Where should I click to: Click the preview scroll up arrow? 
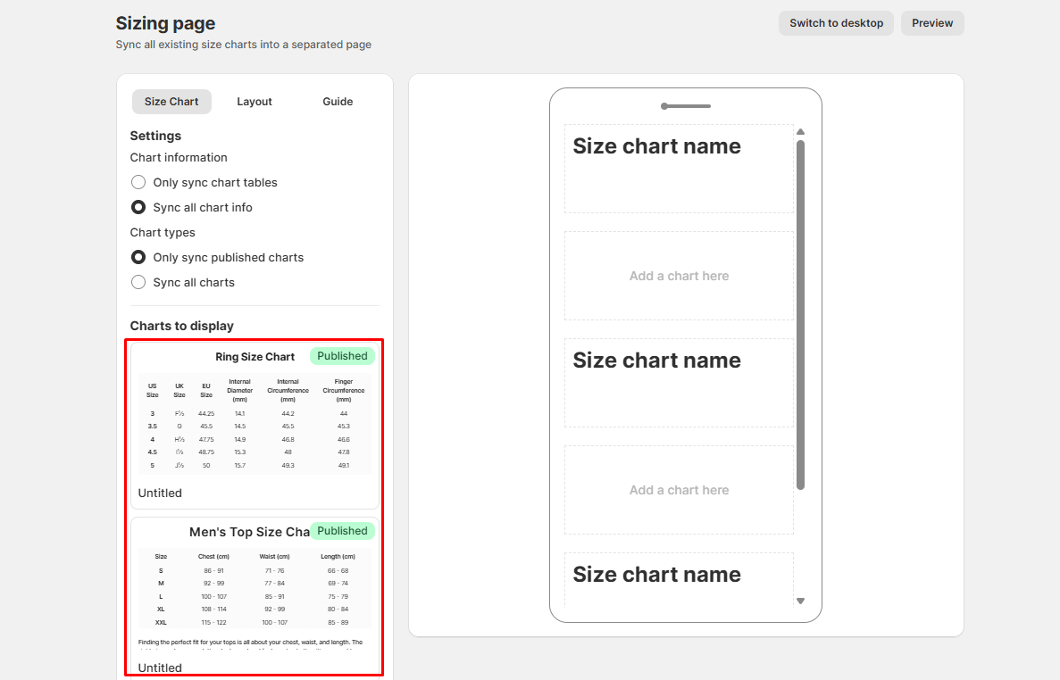pyautogui.click(x=800, y=132)
